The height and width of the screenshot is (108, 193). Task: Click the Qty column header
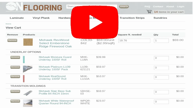(x=156, y=35)
